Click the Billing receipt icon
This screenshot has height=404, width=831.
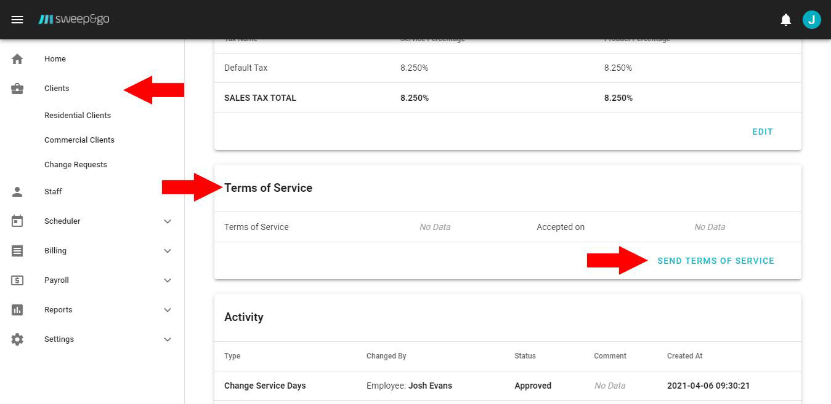[x=17, y=251]
